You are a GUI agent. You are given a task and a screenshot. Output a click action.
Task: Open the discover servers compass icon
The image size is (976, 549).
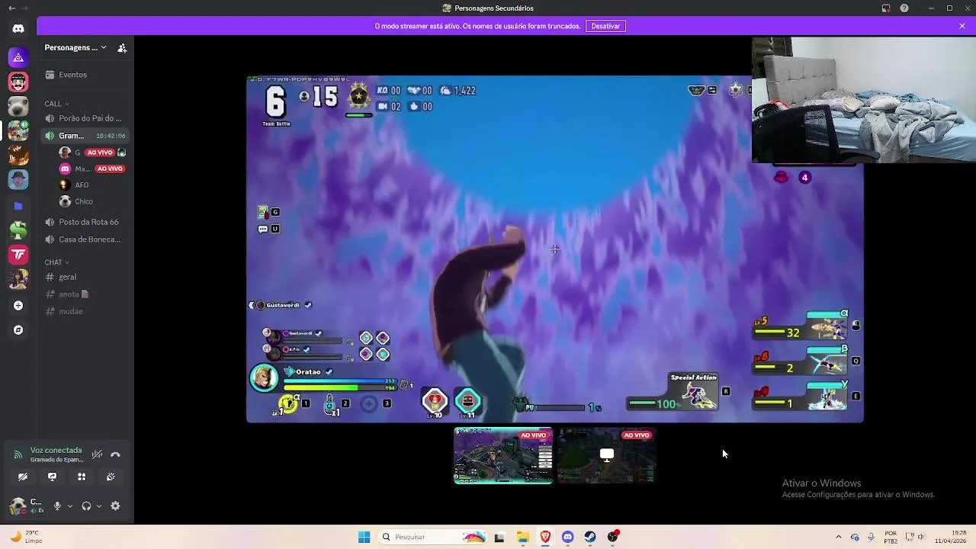click(18, 330)
